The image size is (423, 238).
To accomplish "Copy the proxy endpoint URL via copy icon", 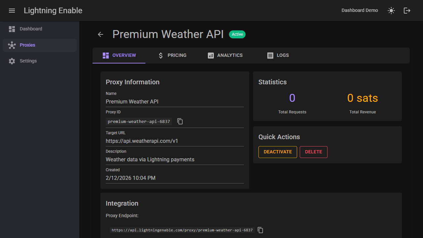I will pos(260,230).
